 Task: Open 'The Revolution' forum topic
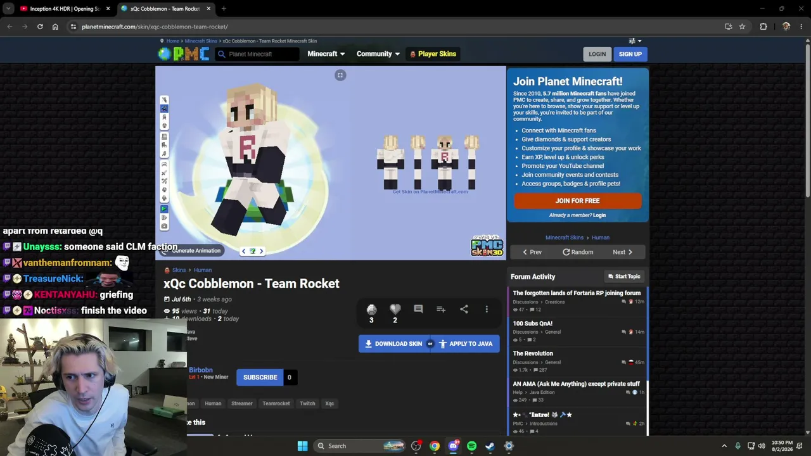[x=533, y=353]
